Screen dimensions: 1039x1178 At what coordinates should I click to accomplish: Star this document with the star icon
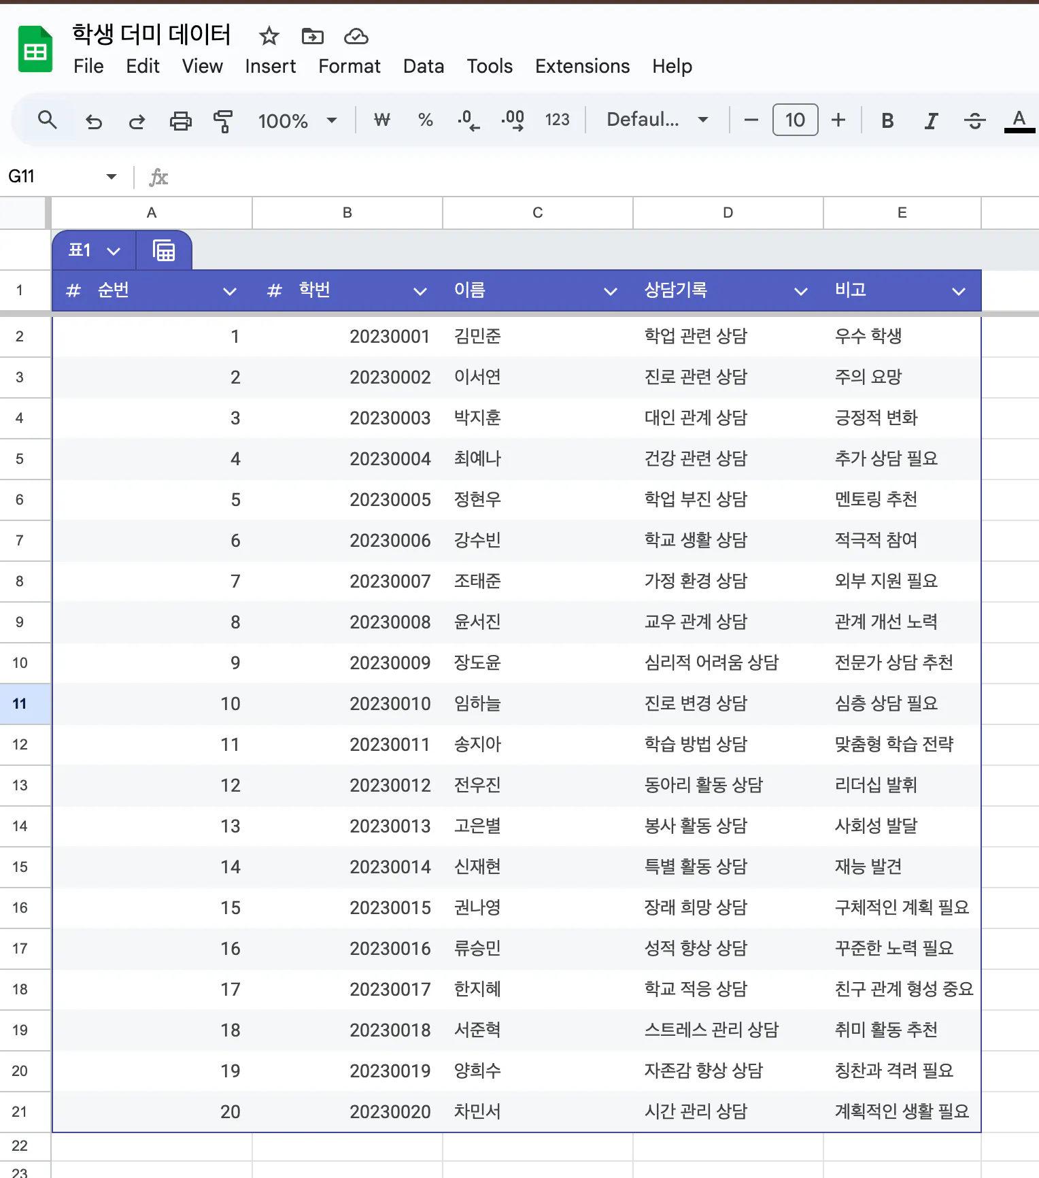click(x=269, y=36)
